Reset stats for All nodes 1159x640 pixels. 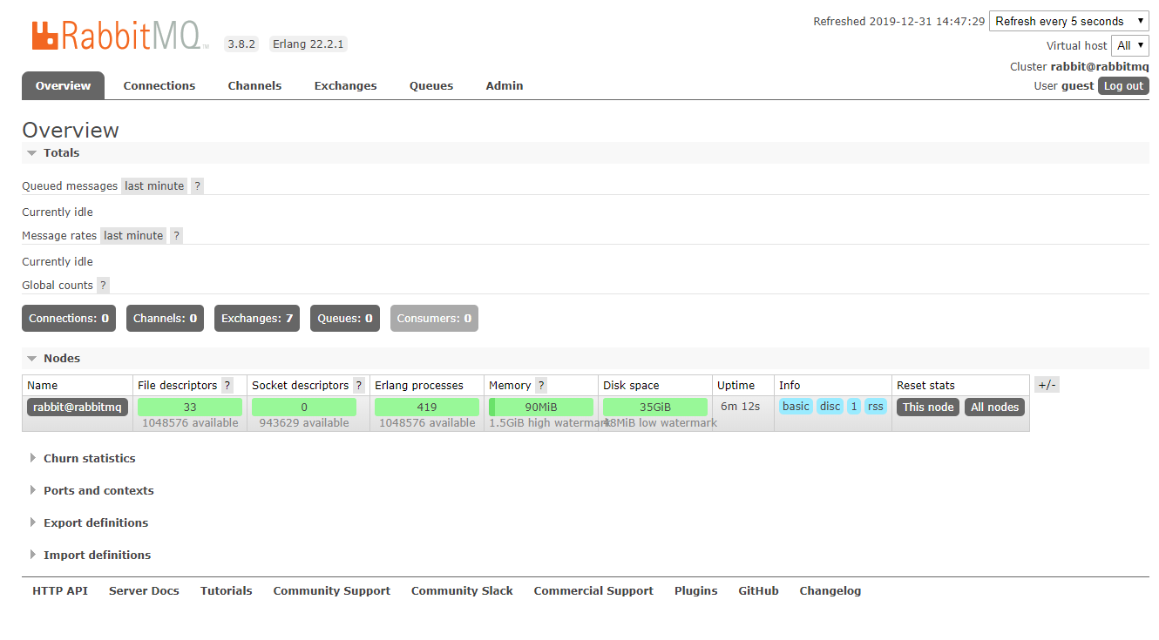click(x=995, y=407)
